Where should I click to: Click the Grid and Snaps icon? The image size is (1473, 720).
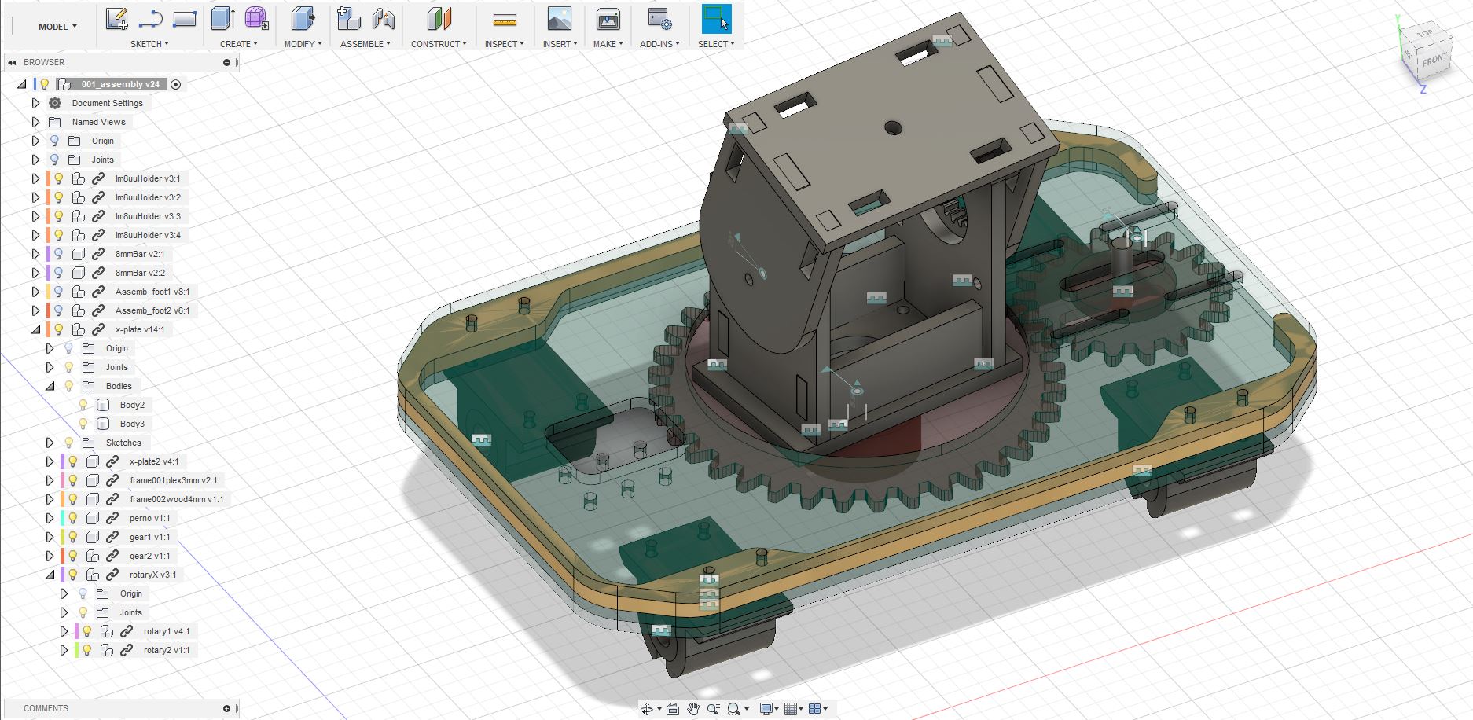coord(791,709)
